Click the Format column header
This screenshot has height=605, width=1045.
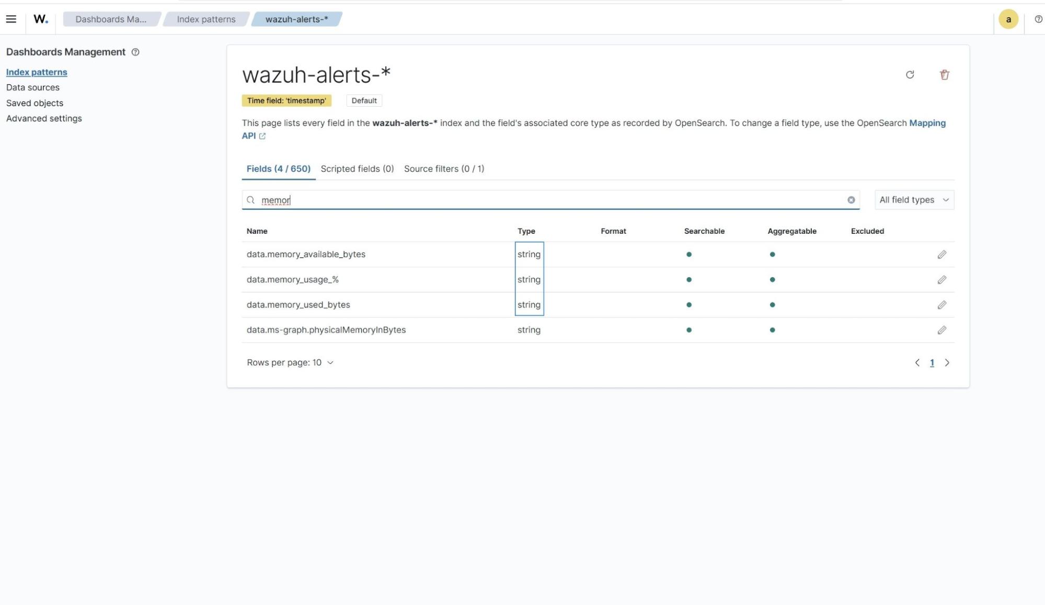[613, 231]
